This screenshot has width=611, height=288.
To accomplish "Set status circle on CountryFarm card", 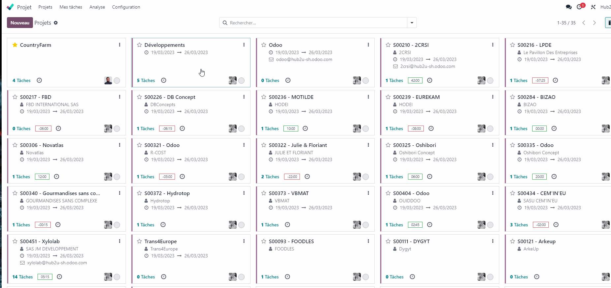I will click(117, 80).
